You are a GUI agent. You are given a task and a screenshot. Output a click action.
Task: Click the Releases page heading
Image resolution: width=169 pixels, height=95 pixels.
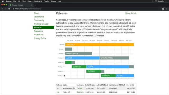pyautogui.click(x=62, y=13)
